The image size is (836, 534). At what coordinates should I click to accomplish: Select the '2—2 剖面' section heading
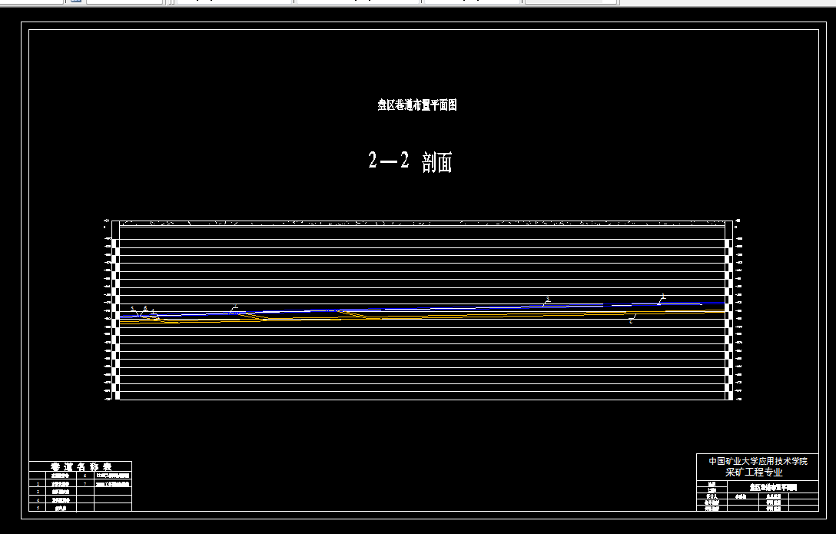(x=410, y=161)
